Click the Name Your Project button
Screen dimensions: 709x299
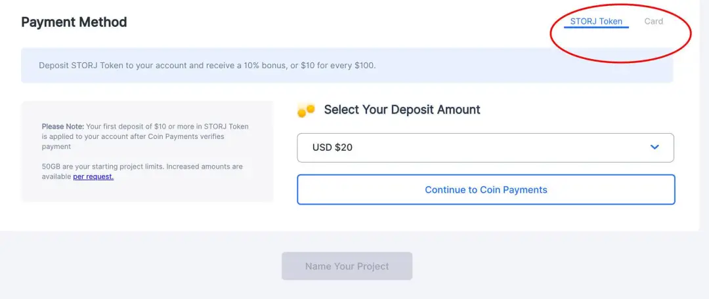pyautogui.click(x=347, y=266)
